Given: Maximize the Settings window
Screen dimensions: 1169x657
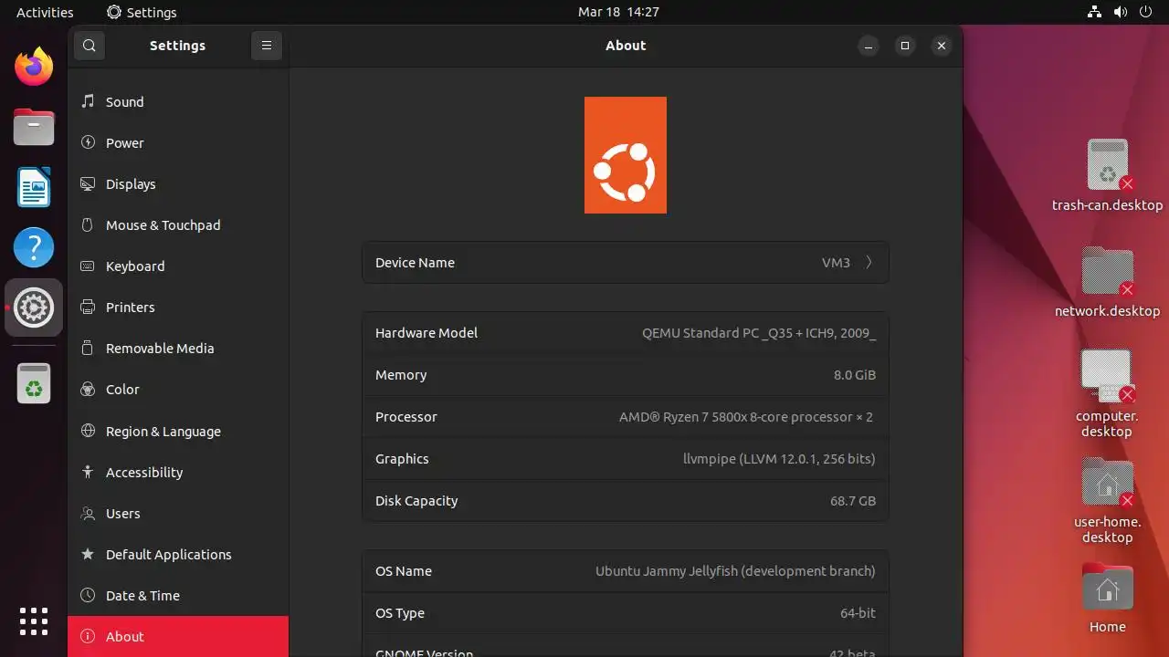Looking at the screenshot, I should 905,46.
